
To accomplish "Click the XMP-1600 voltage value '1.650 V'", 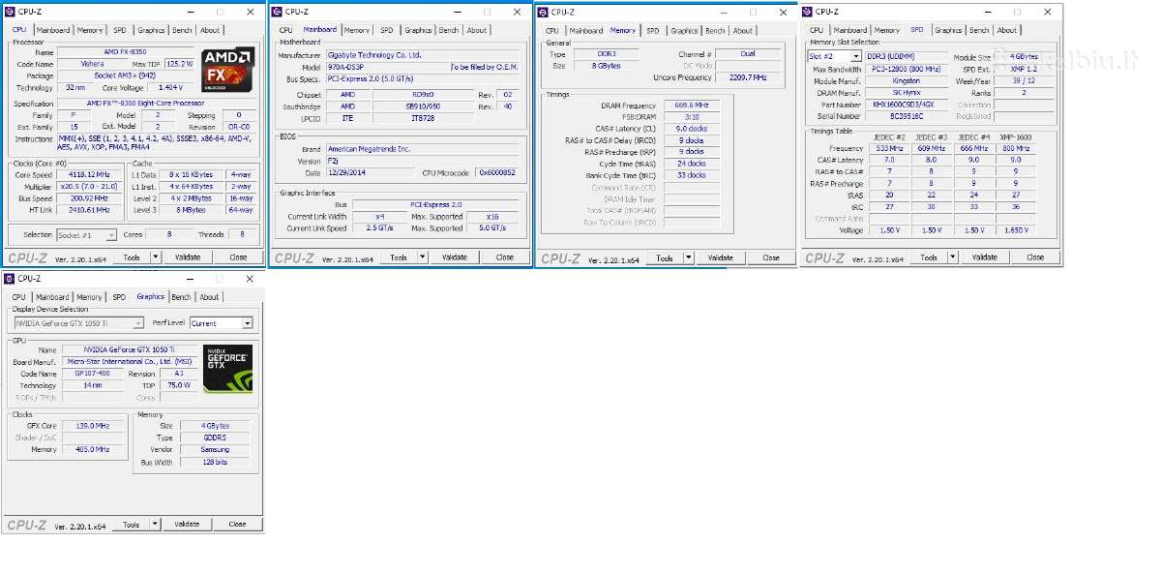I will tap(1015, 230).
